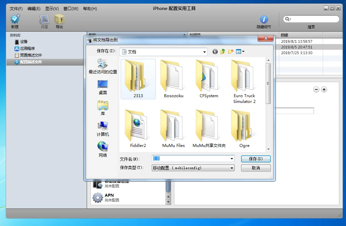Select Provisioning Profiles in the sidebar
This screenshot has width=346, height=226.
click(28, 55)
